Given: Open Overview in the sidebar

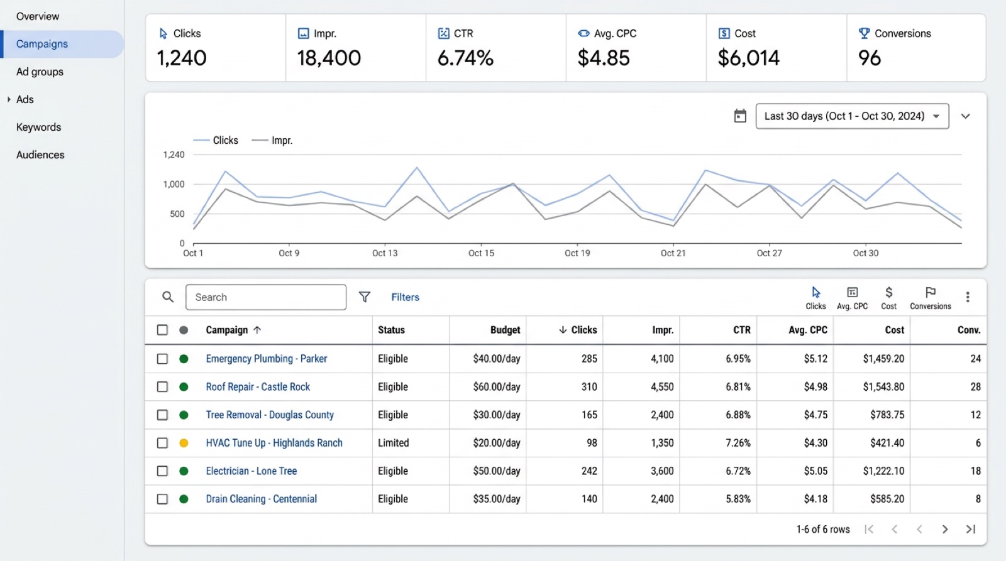Looking at the screenshot, I should pyautogui.click(x=38, y=16).
